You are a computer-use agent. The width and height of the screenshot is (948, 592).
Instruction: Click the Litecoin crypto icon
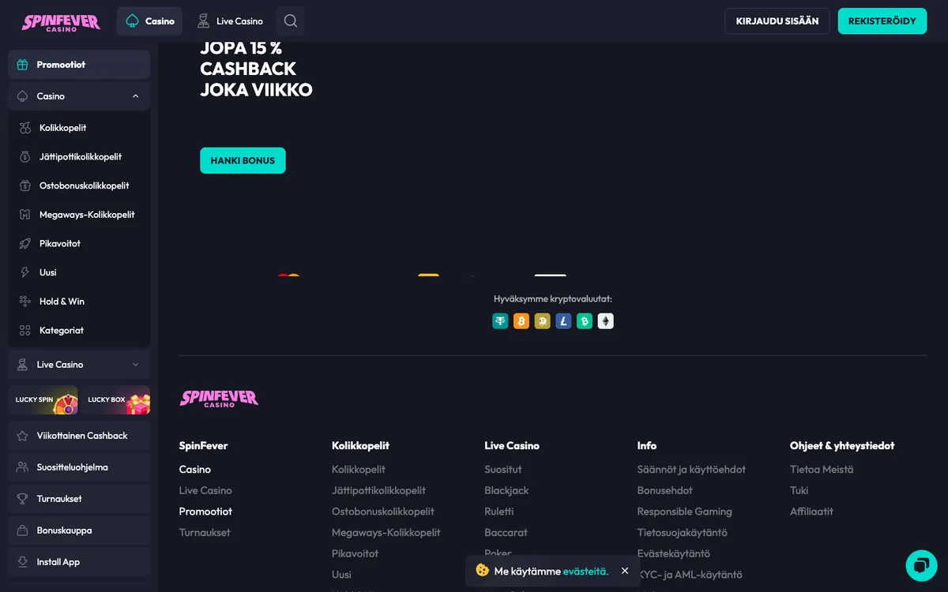(563, 321)
